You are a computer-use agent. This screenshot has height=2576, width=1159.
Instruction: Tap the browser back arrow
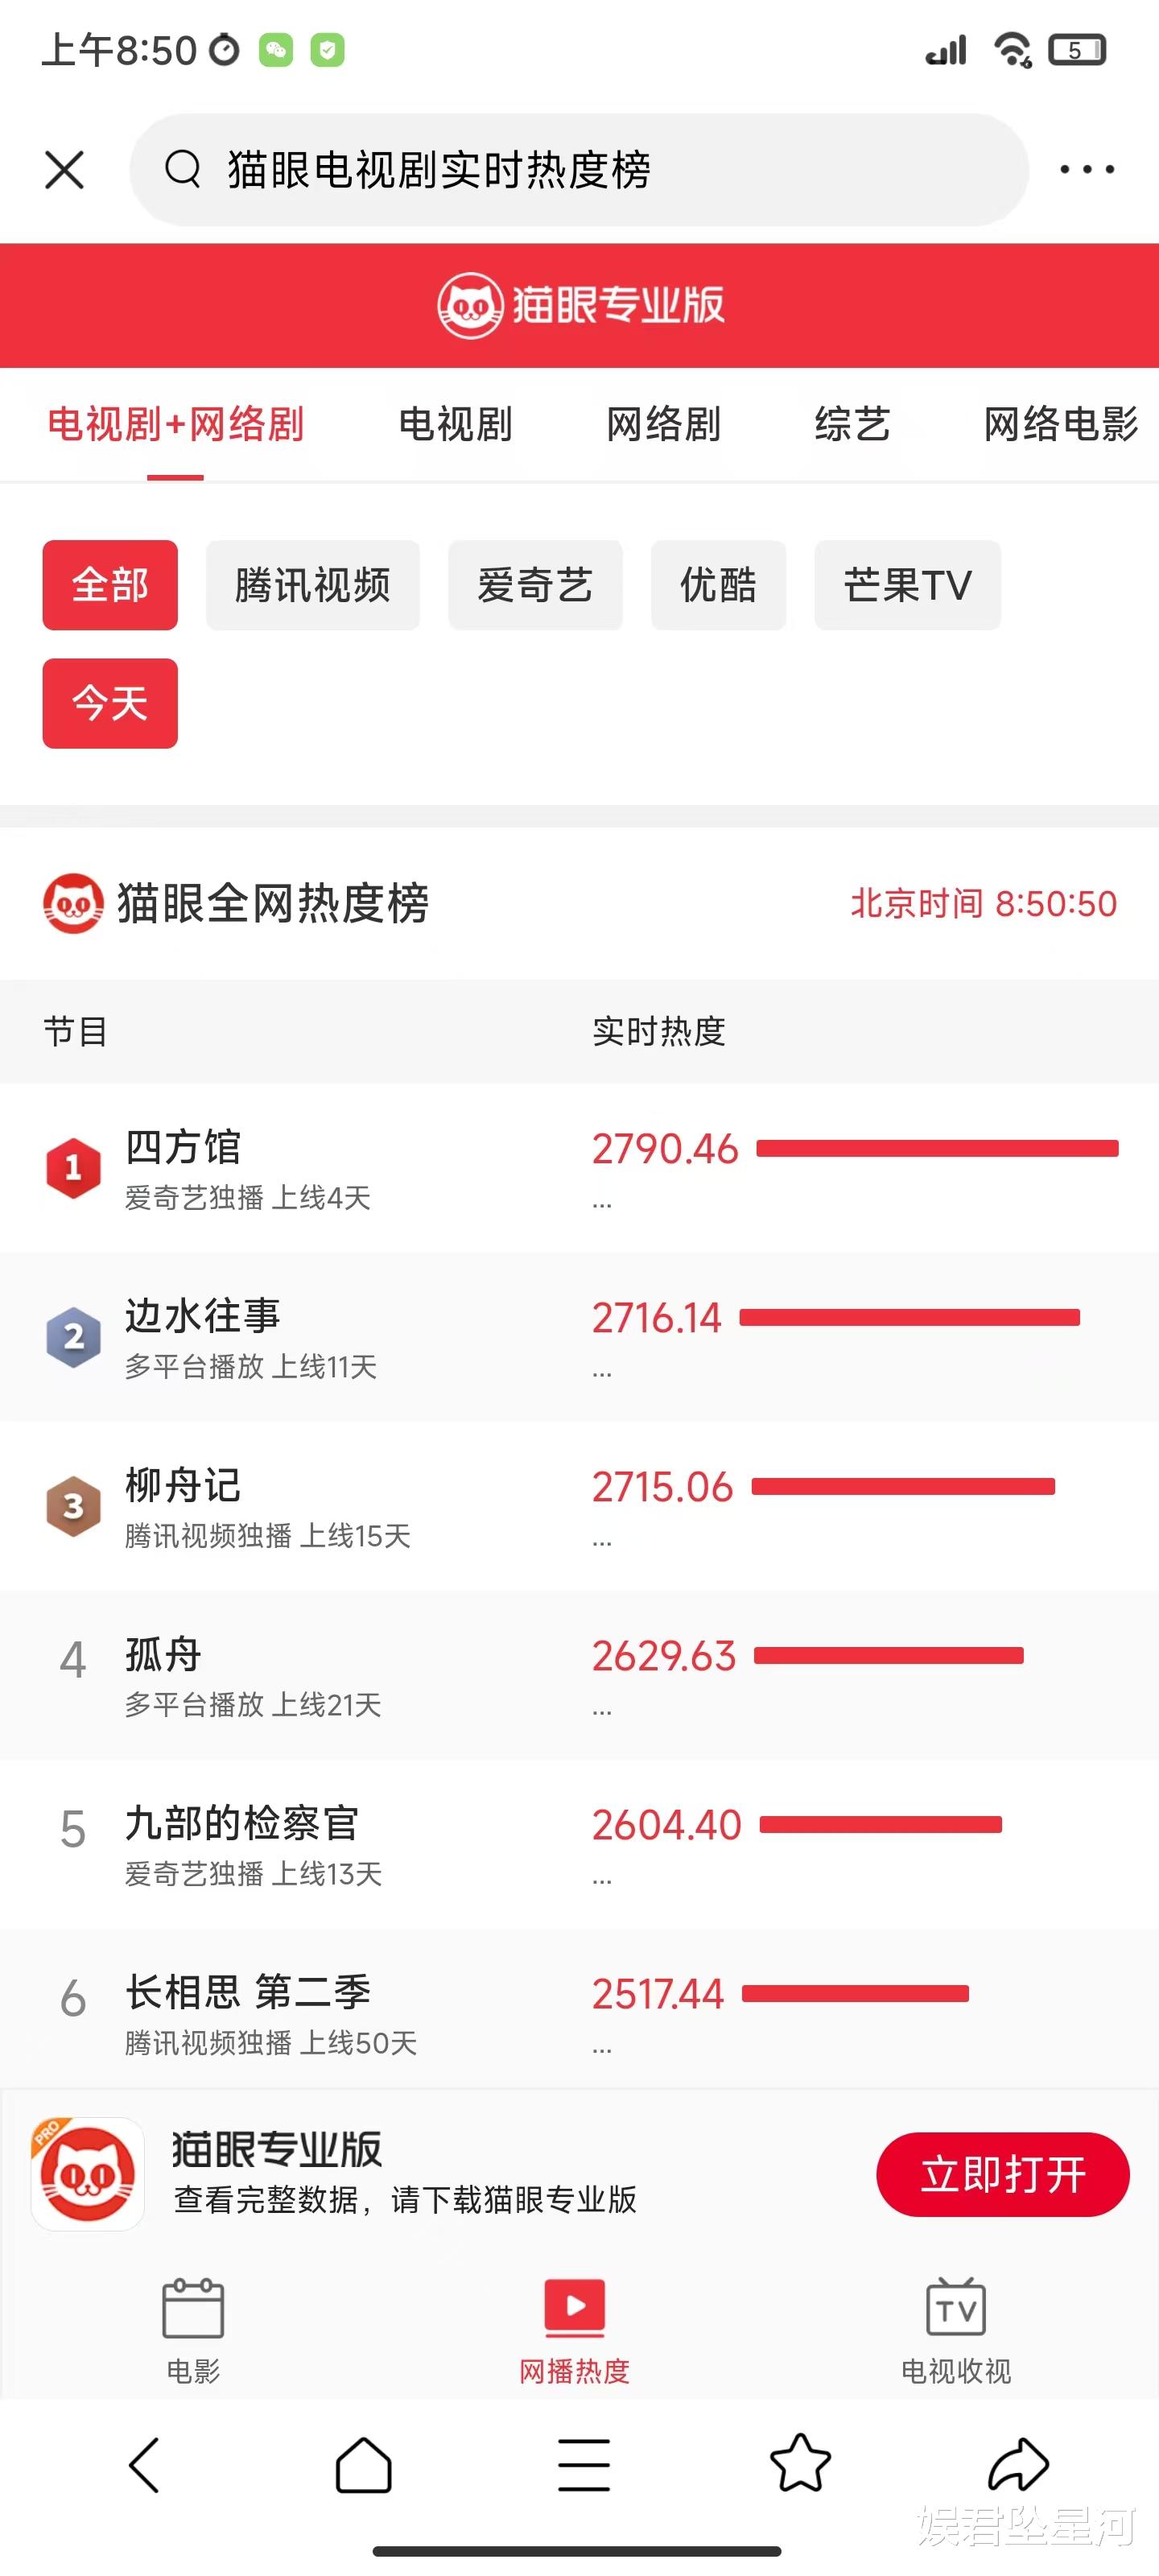[145, 2464]
